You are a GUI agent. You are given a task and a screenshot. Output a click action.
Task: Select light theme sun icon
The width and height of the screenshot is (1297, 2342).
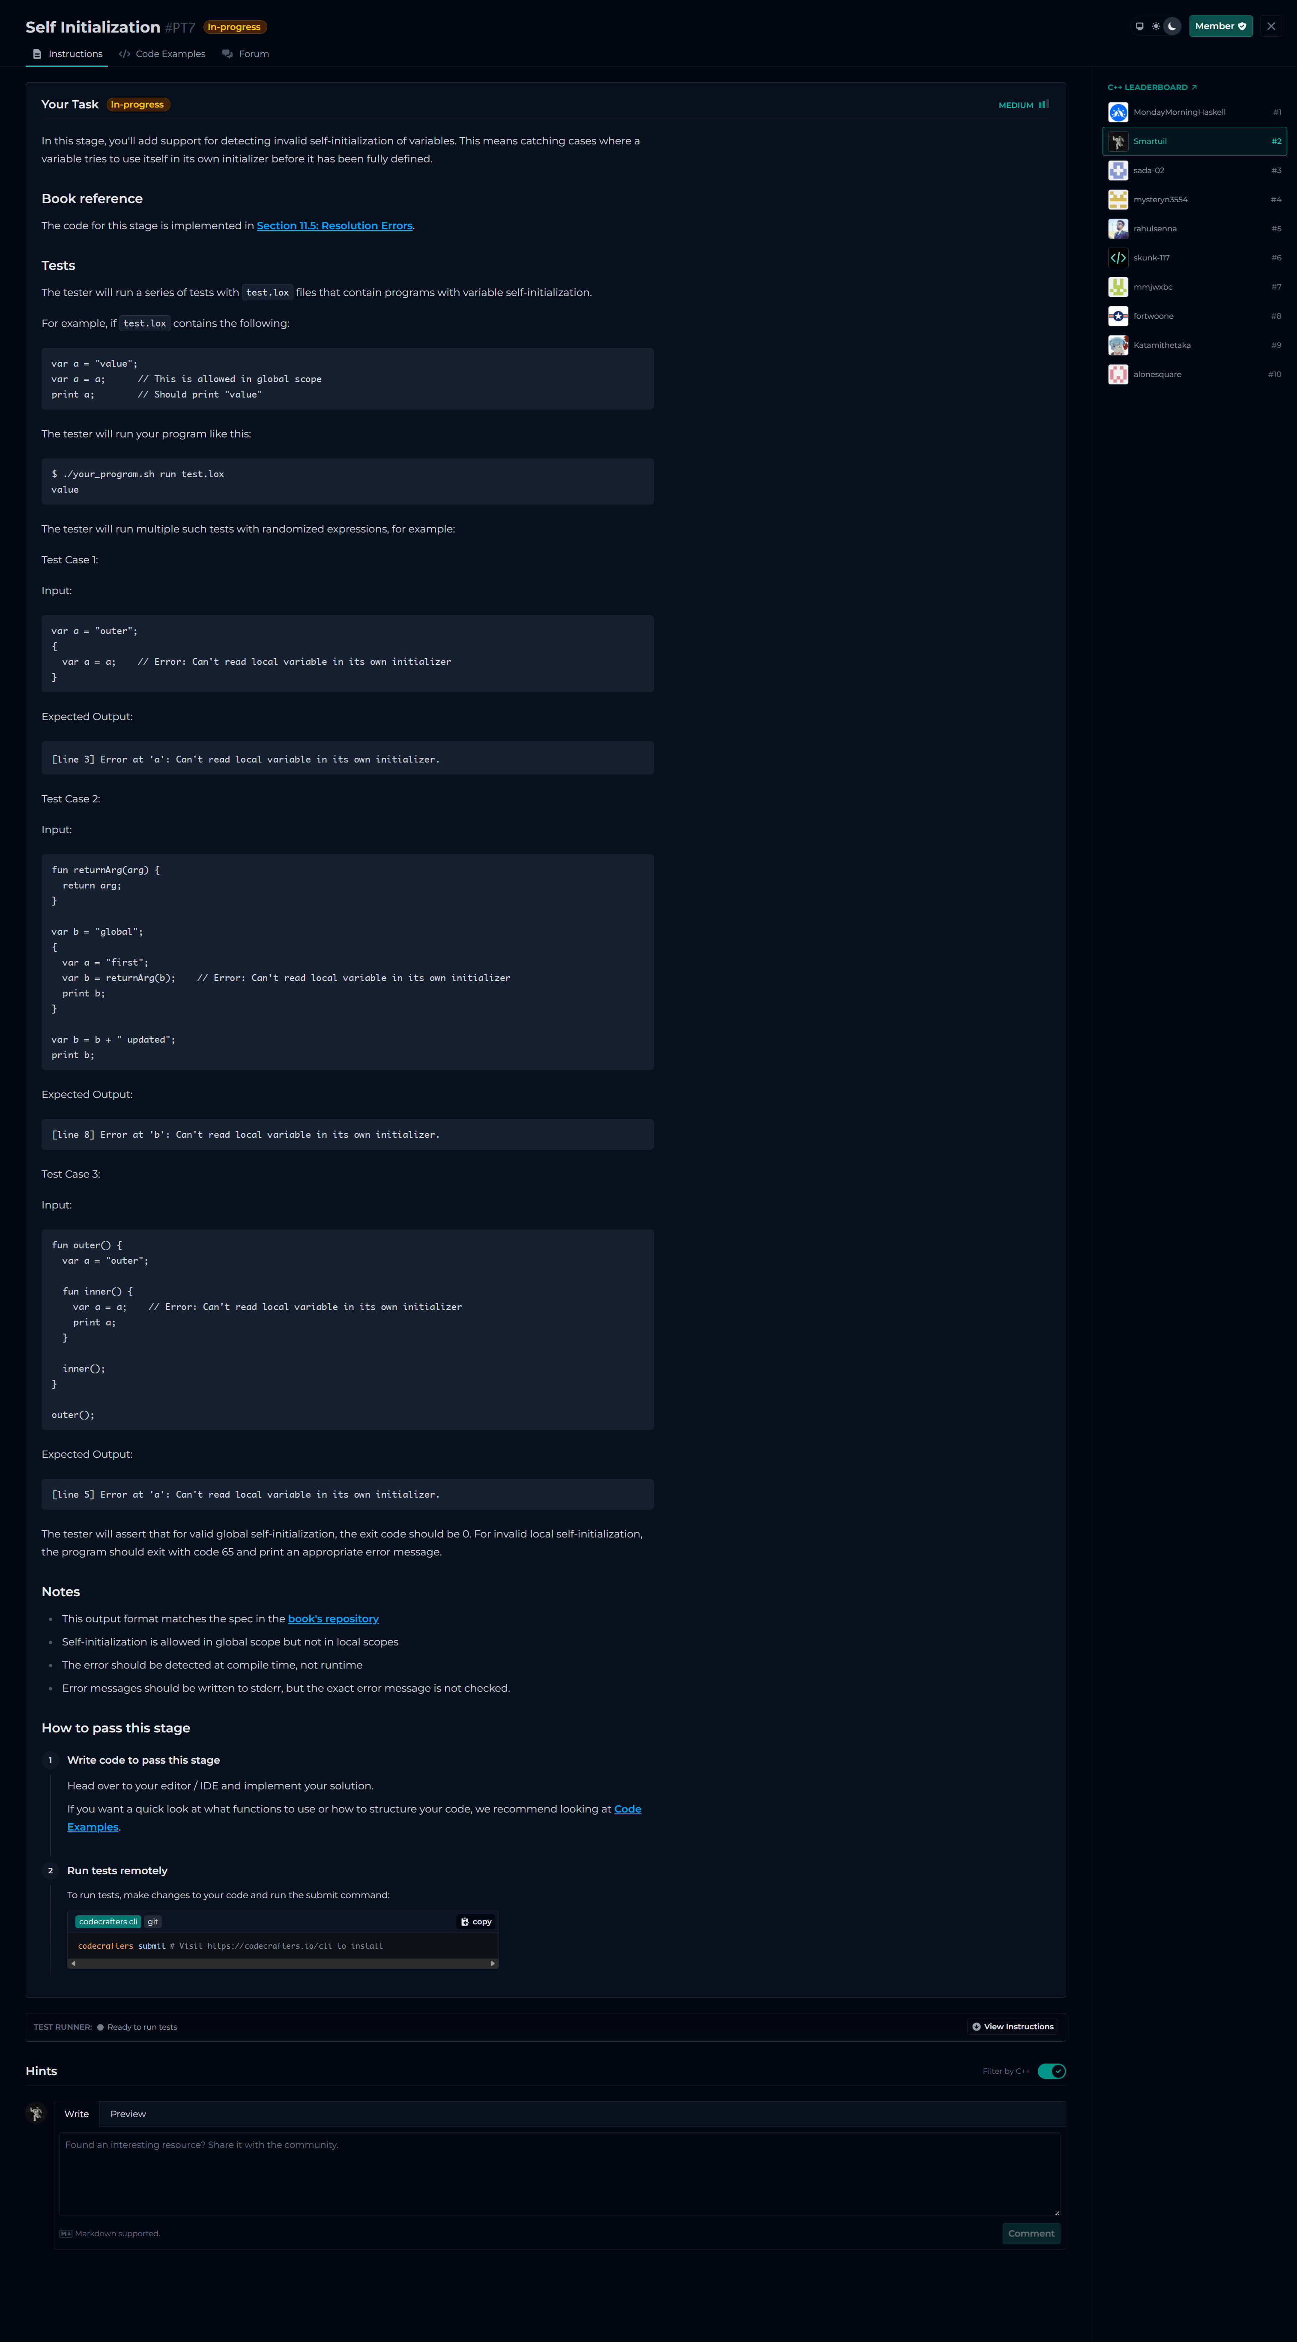pos(1155,27)
